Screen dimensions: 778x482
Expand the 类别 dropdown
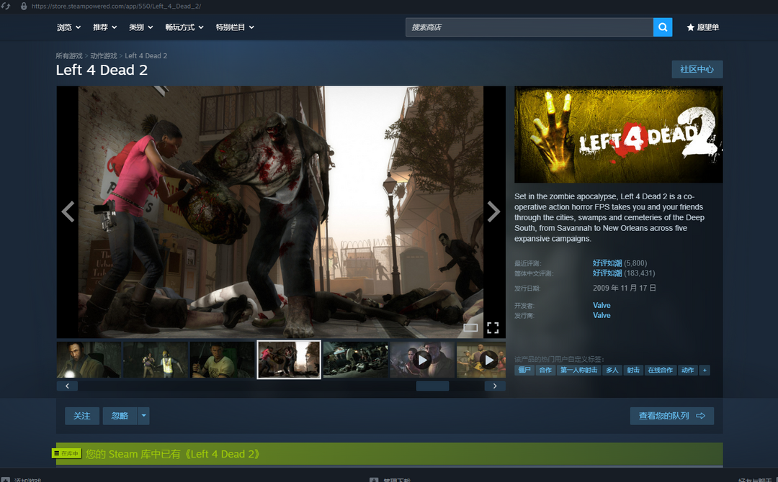coord(141,27)
